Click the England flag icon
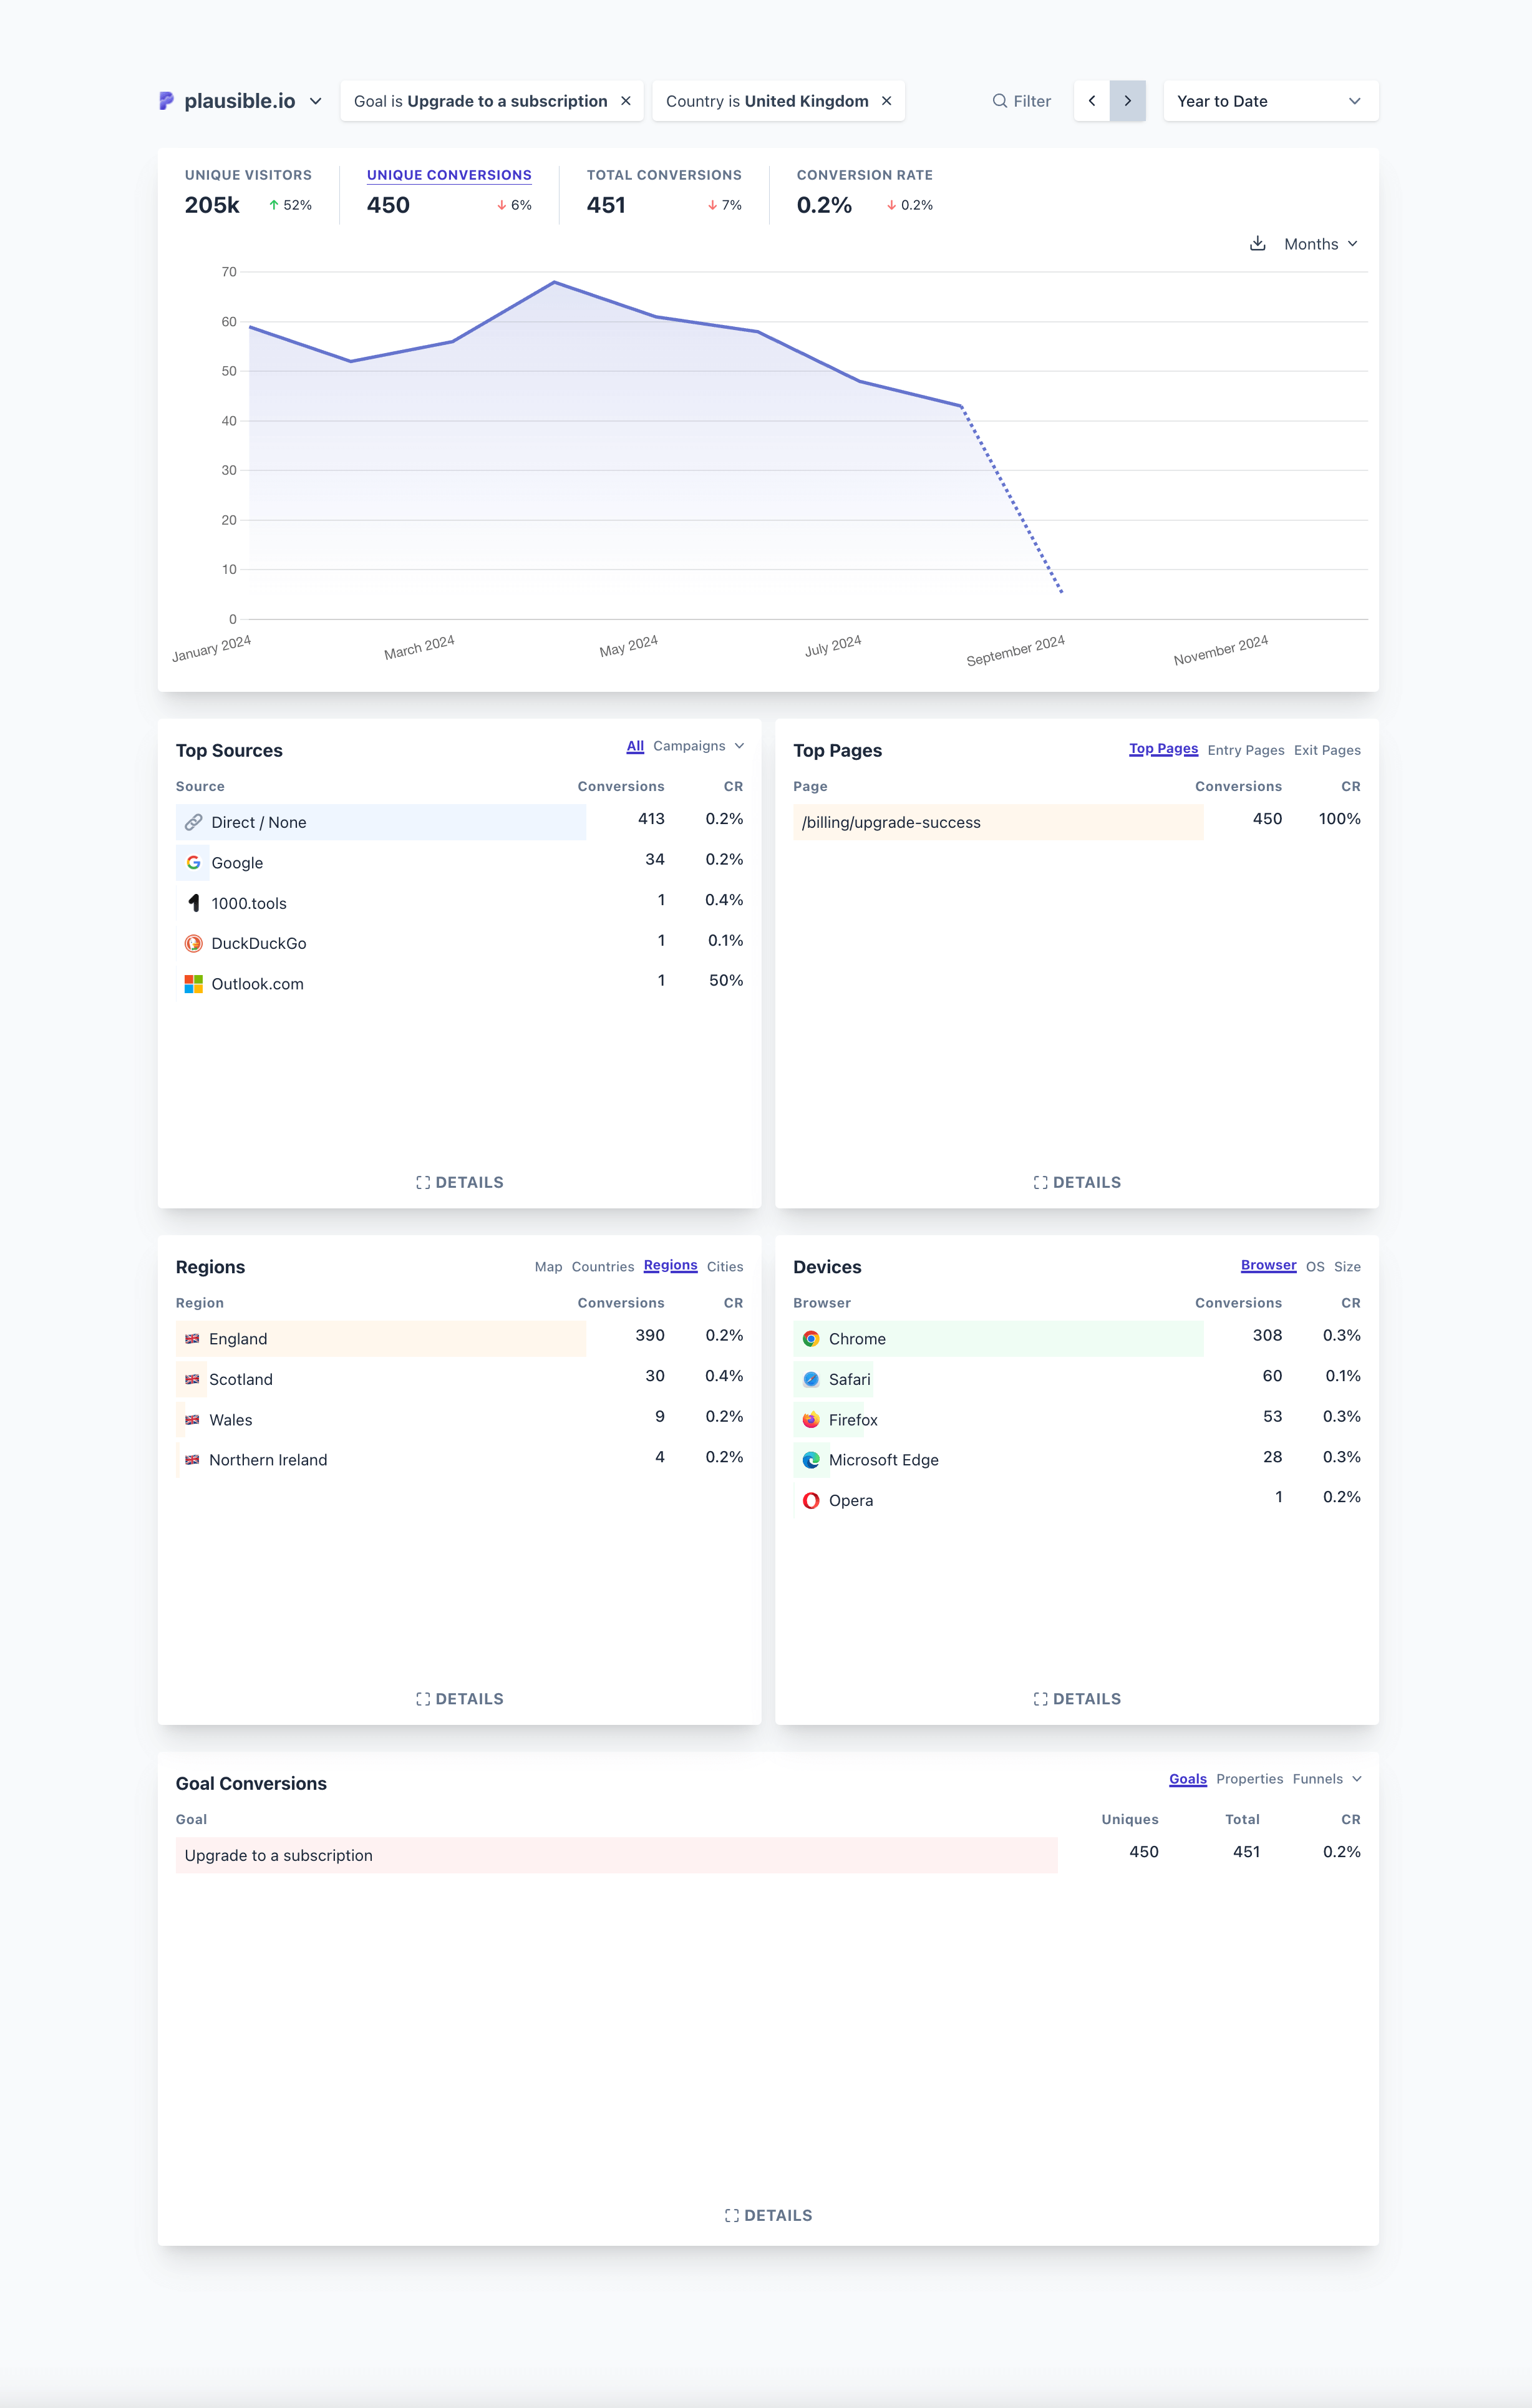1532x2408 pixels. 192,1339
